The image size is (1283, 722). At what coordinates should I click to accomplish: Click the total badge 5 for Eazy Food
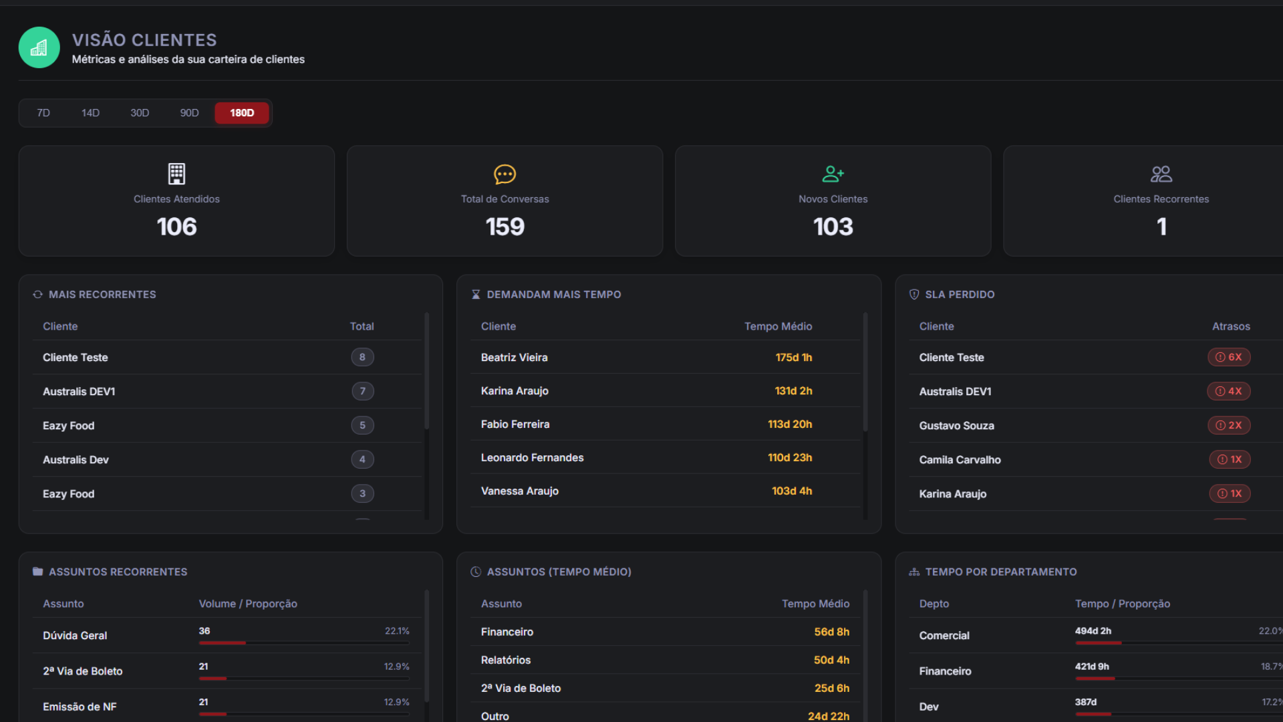click(362, 425)
